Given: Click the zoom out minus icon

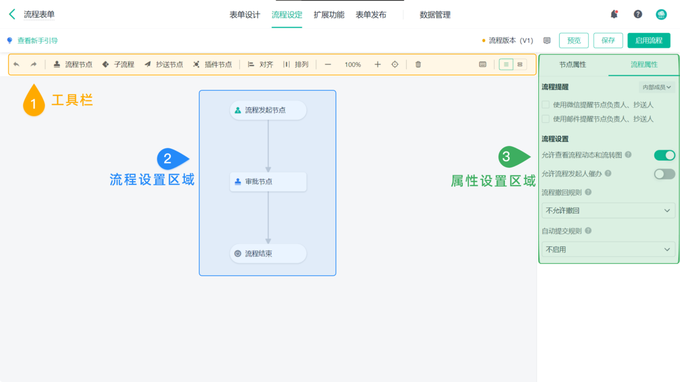Looking at the screenshot, I should tap(328, 65).
